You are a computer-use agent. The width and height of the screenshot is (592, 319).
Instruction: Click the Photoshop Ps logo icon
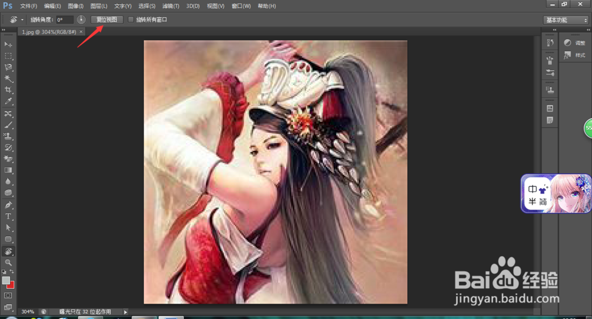[8, 6]
